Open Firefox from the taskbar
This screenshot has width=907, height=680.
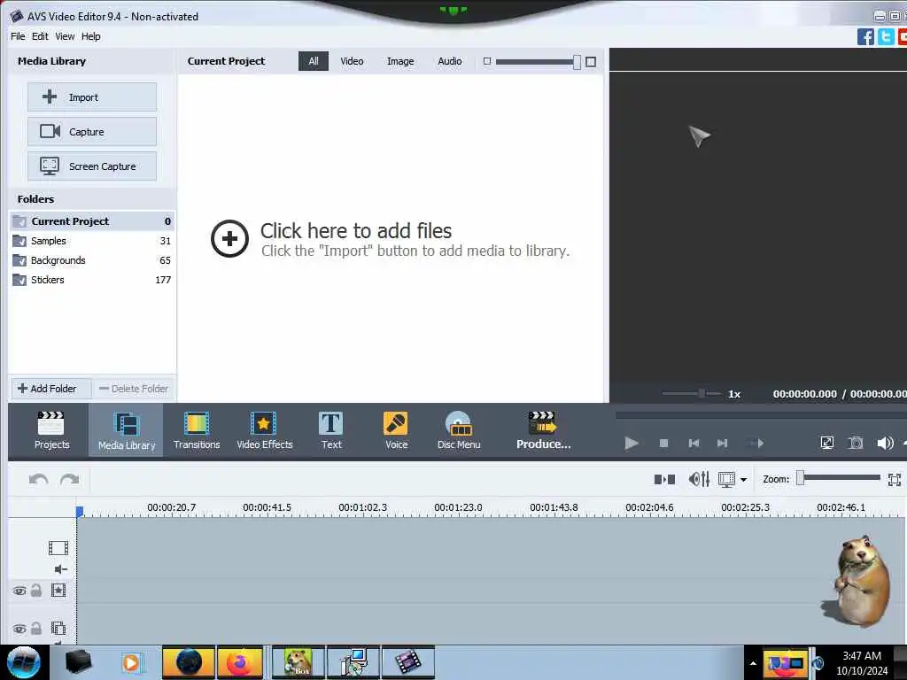[239, 662]
